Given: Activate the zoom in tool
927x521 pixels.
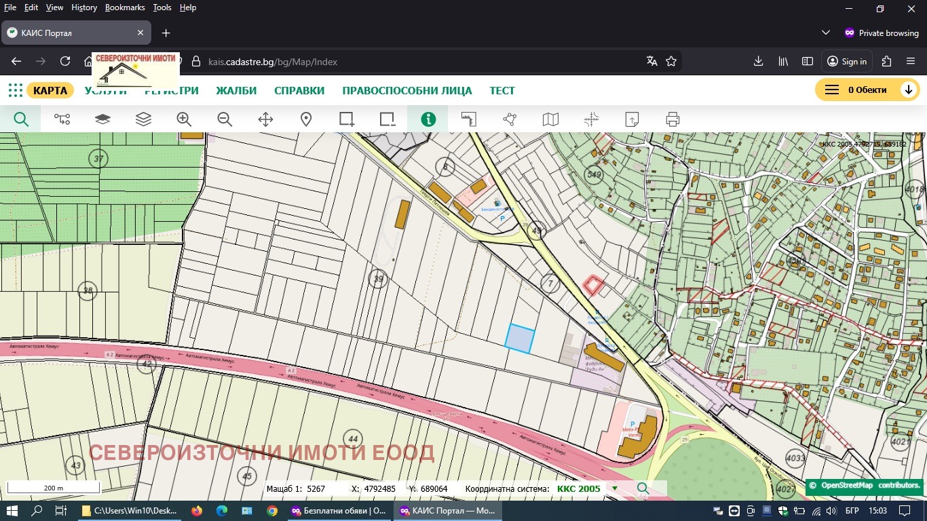Looking at the screenshot, I should tap(183, 119).
